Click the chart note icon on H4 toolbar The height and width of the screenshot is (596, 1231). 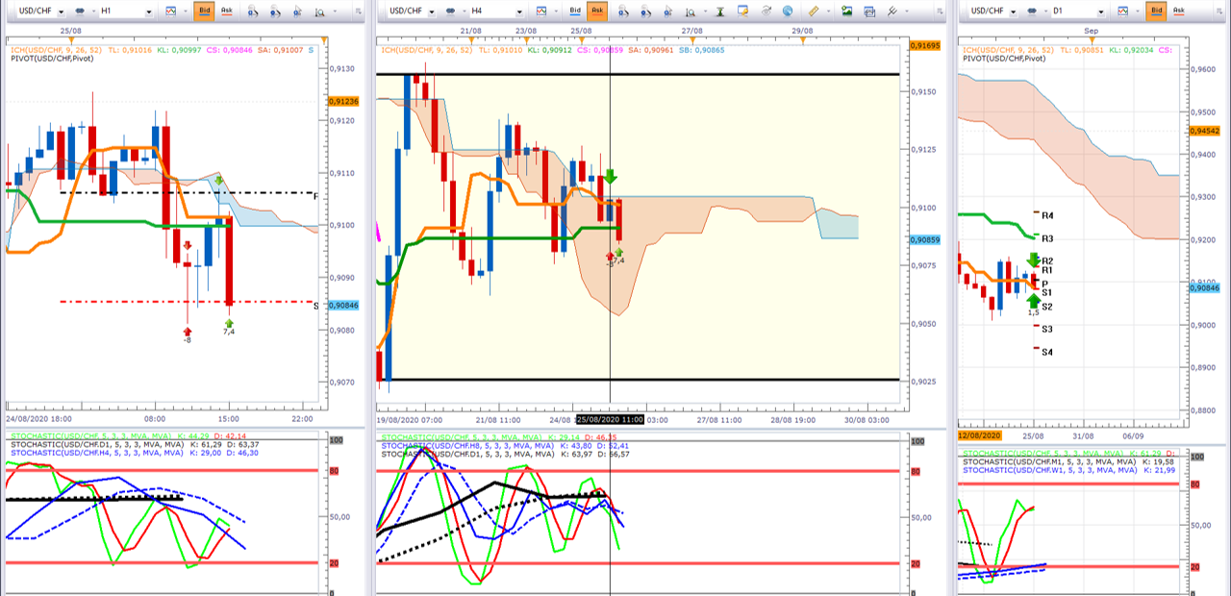click(x=742, y=11)
